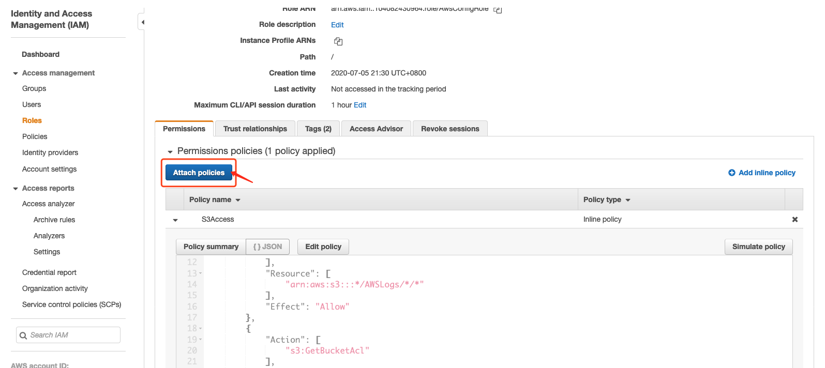Collapse the Access reports section
Image resolution: width=825 pixels, height=368 pixels.
[16, 189]
